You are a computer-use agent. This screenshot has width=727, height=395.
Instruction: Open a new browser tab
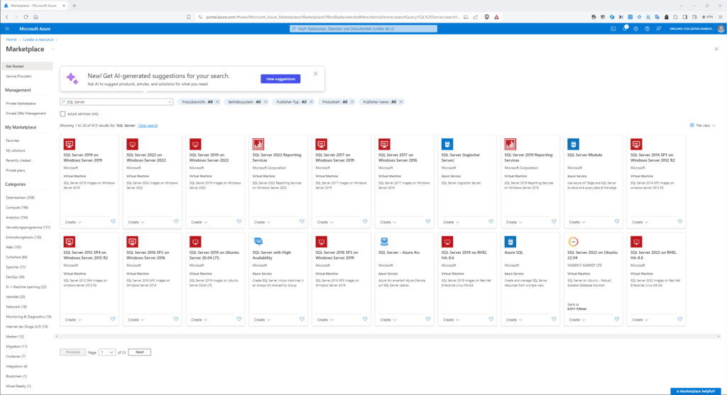click(x=74, y=6)
